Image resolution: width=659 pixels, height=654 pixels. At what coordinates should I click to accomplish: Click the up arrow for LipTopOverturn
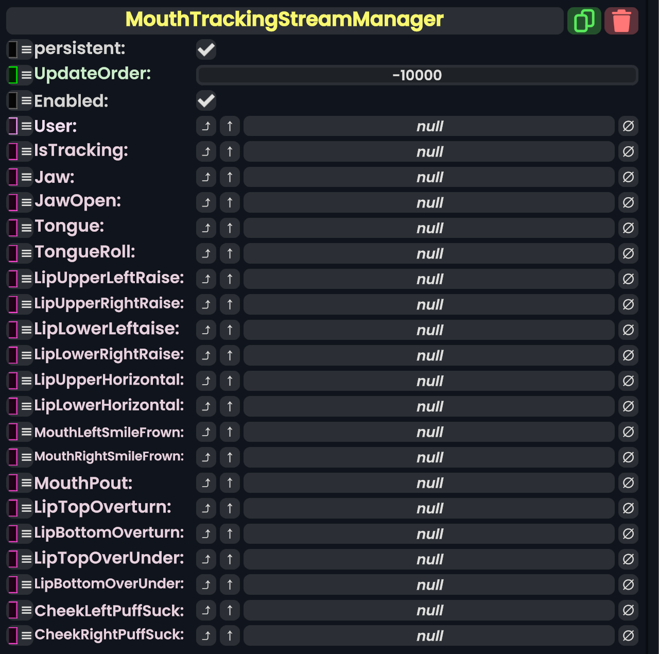point(230,508)
